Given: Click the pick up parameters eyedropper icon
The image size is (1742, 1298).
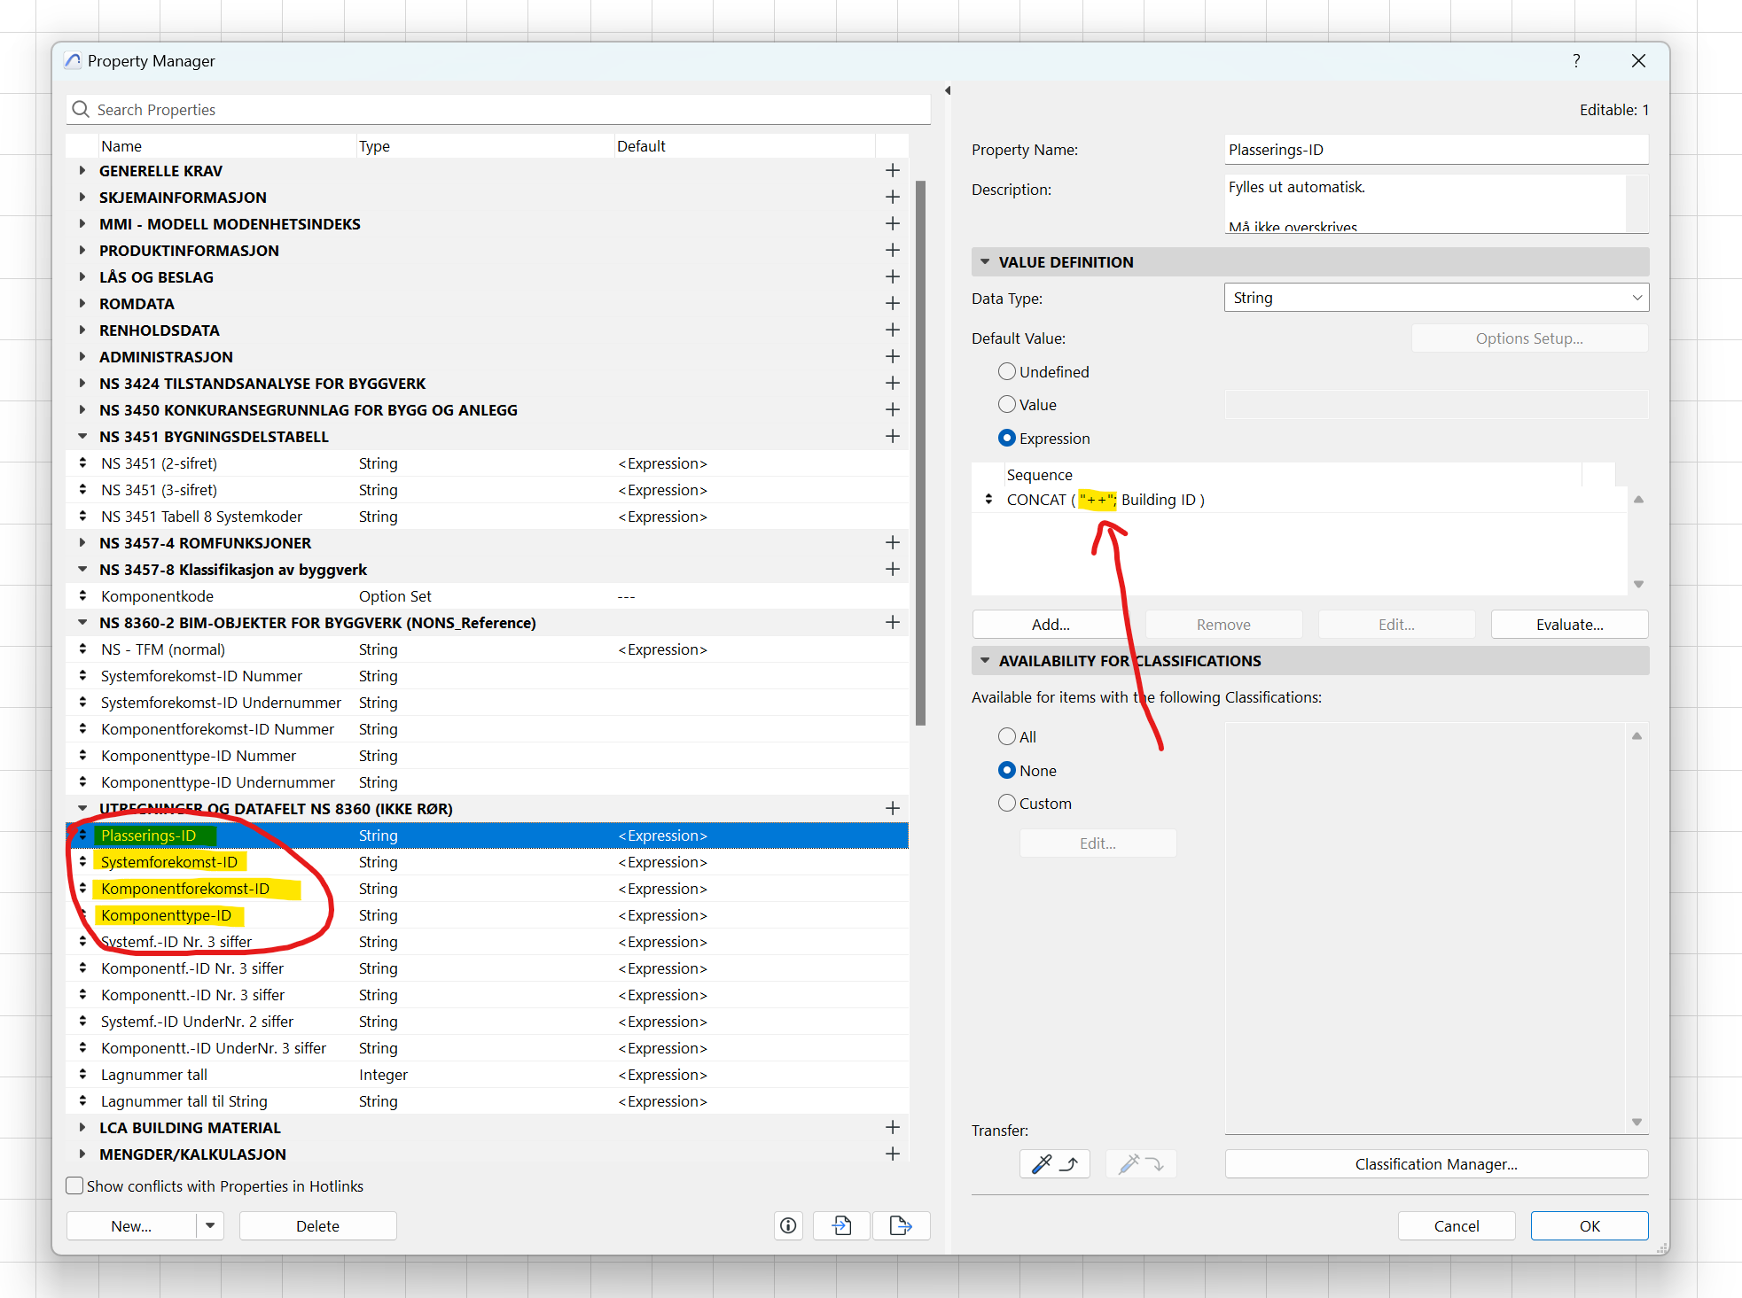Looking at the screenshot, I should click(x=1054, y=1163).
